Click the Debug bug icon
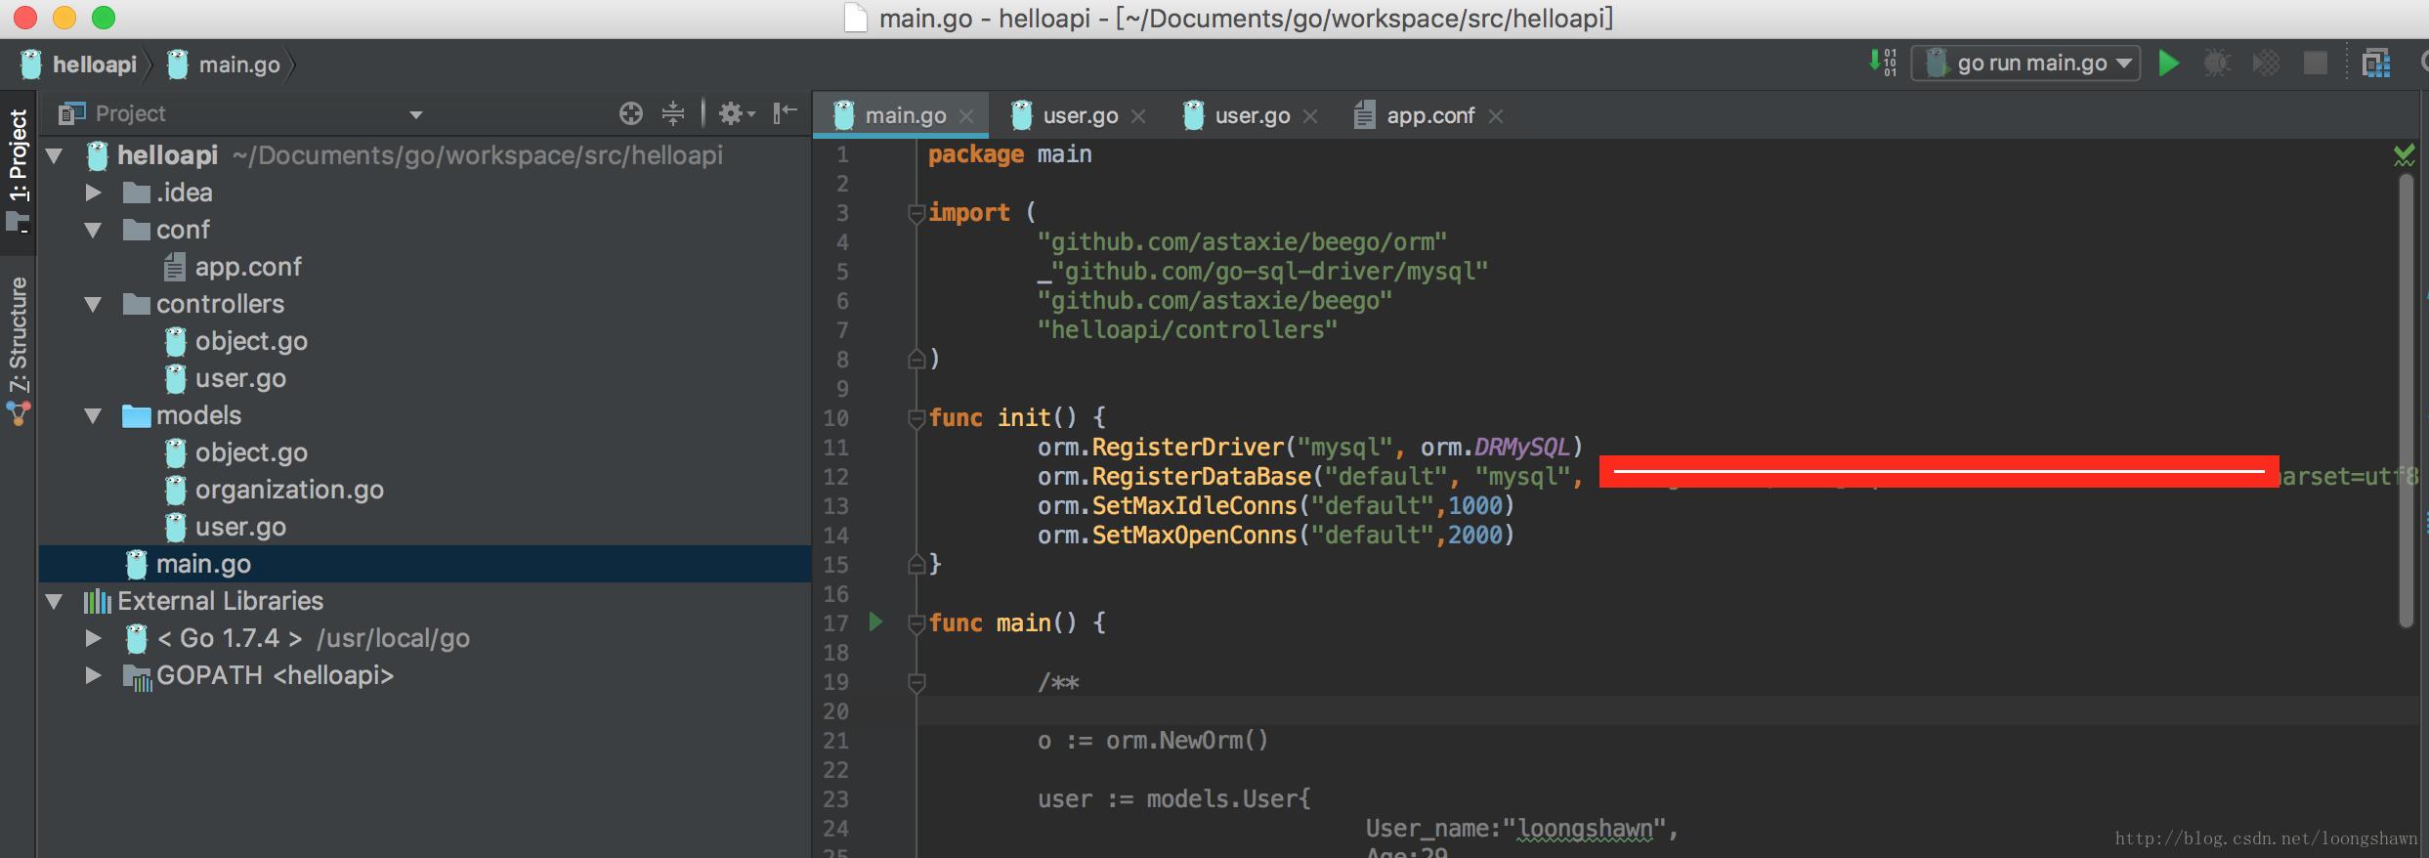 click(x=2217, y=64)
